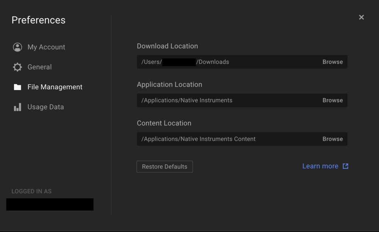Open the Learn more link
This screenshot has height=232, width=379.
[x=320, y=166]
